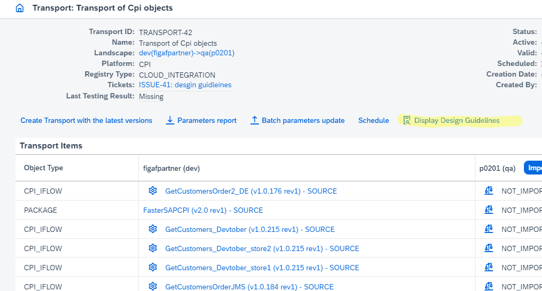The height and width of the screenshot is (291, 542).
Task: Click the gear icon beside GetCustomers_Devtober_store1
Action: pyautogui.click(x=153, y=267)
